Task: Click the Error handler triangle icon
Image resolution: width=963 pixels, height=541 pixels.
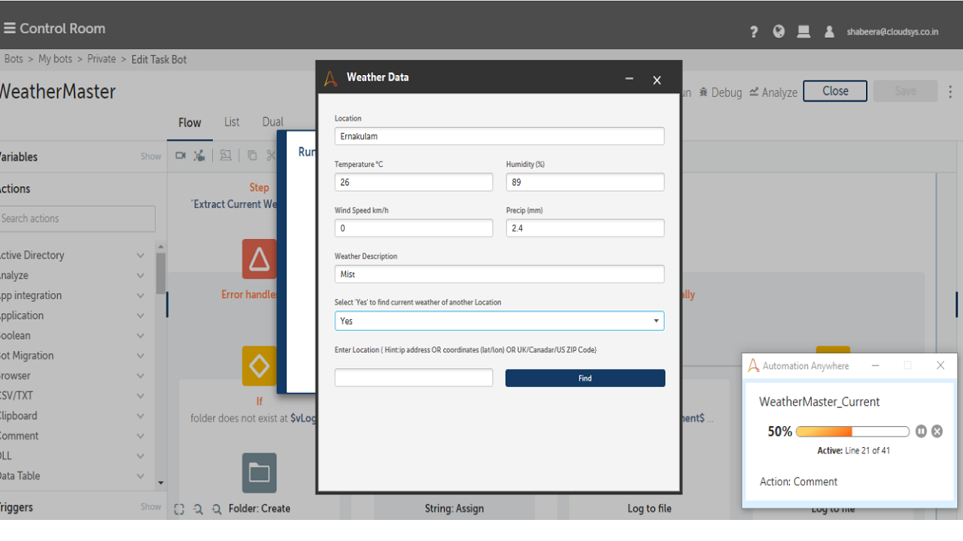Action: click(x=259, y=259)
